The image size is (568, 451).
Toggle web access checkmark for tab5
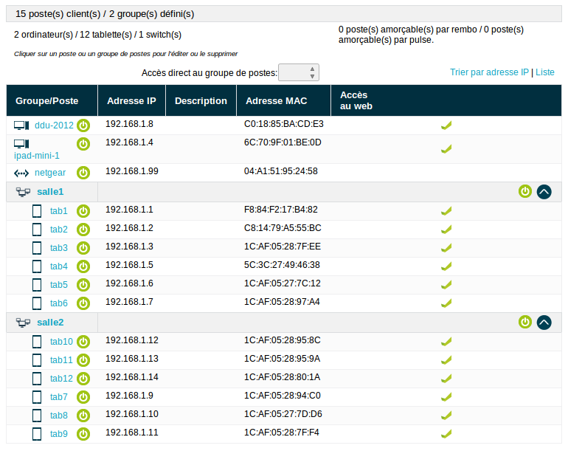pos(446,285)
